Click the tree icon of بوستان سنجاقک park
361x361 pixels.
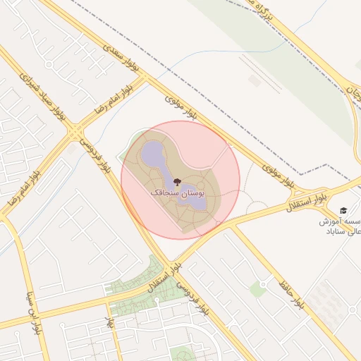177,182
